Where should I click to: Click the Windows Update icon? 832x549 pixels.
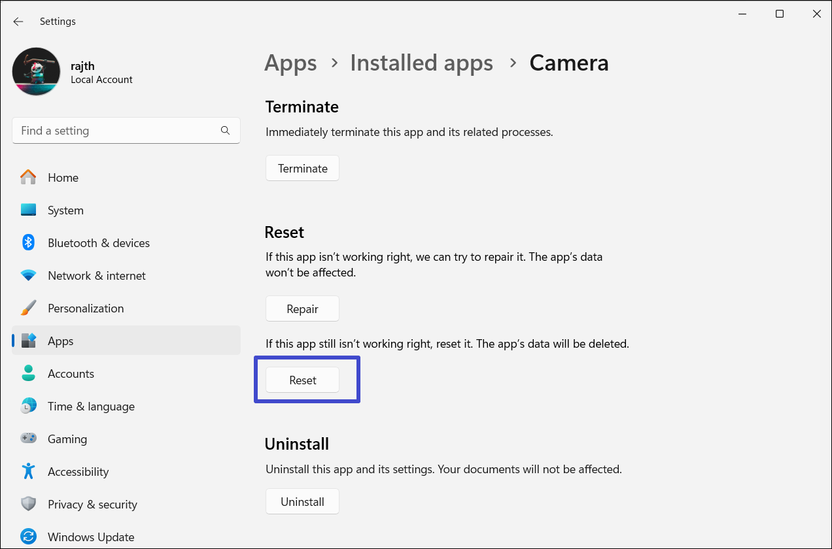coord(28,537)
